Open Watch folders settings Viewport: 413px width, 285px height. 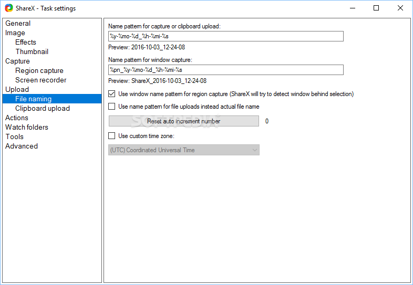(27, 127)
